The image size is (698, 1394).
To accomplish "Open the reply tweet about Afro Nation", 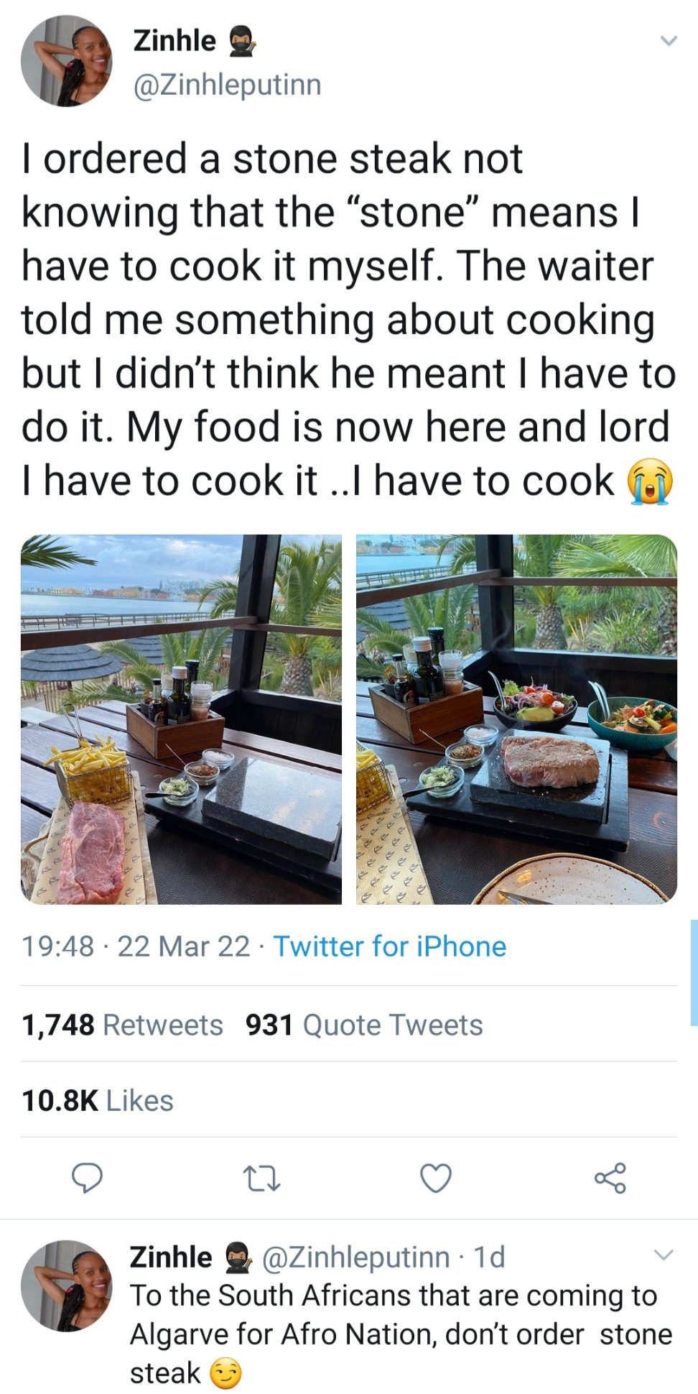I will point(401,1334).
